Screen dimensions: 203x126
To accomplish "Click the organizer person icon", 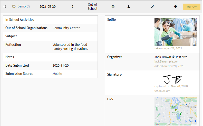I will [129, 7].
